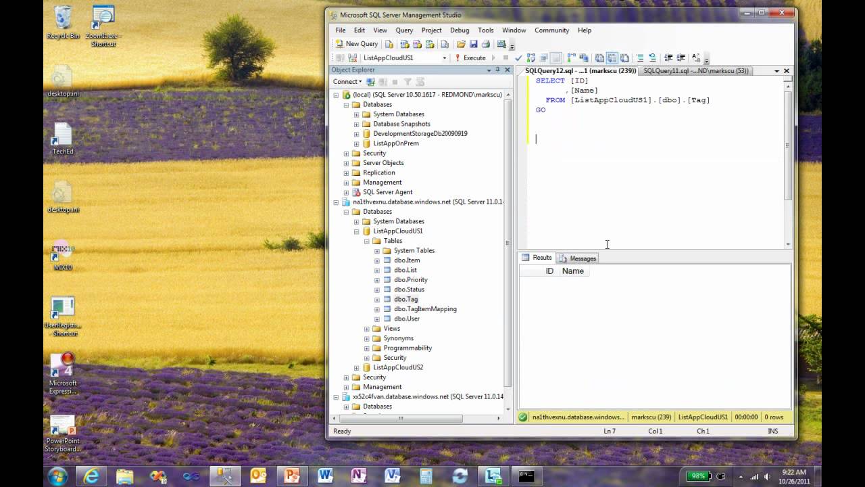Screen dimensions: 865x487
Task: Click Object Explorer refresh icon
Action: (x=420, y=82)
